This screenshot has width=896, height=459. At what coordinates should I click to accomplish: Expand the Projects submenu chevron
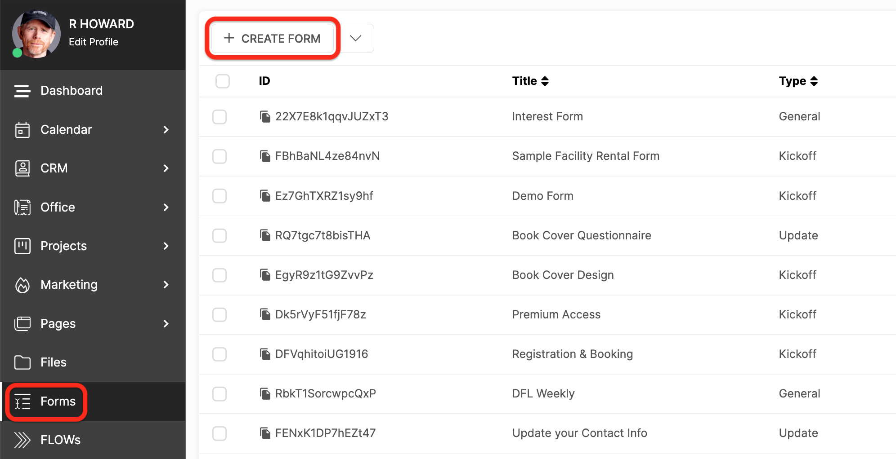click(166, 246)
